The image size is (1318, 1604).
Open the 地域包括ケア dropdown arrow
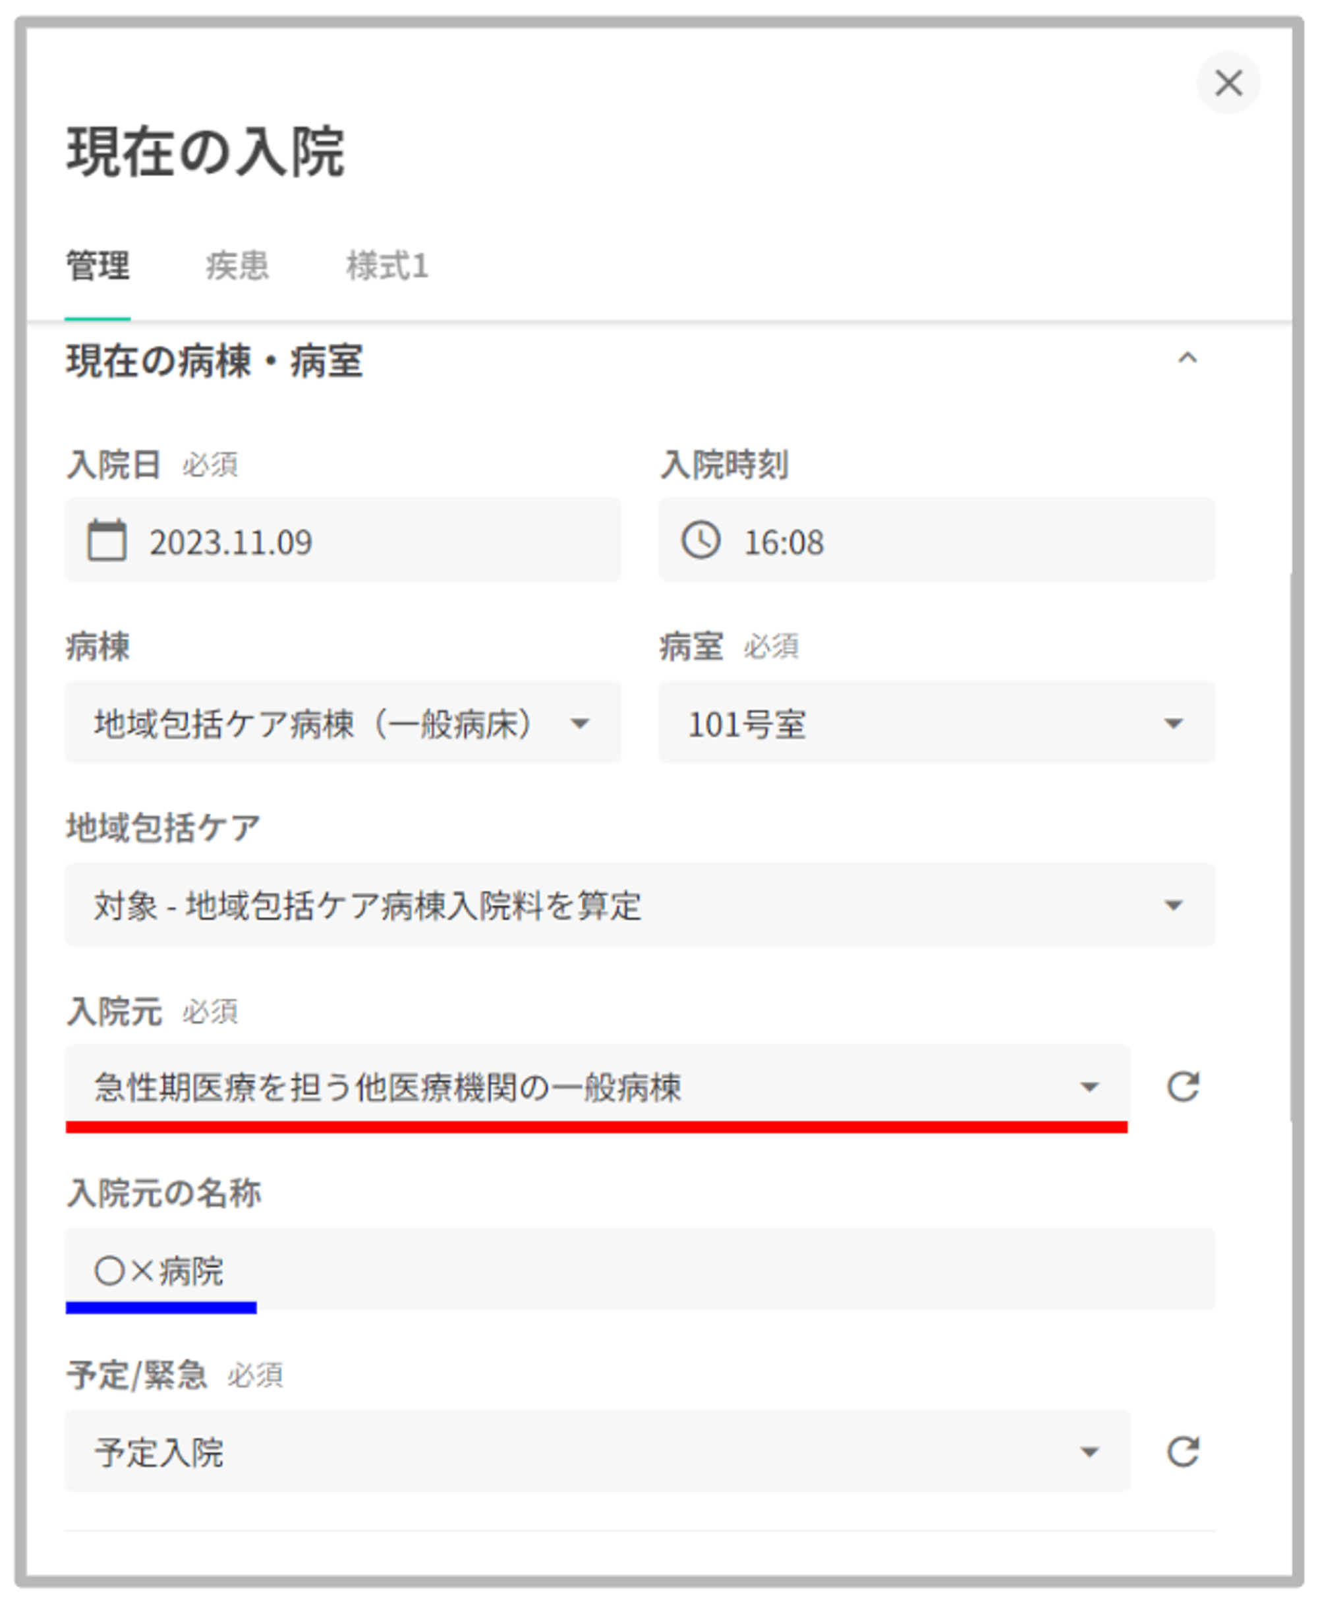coord(1173,905)
